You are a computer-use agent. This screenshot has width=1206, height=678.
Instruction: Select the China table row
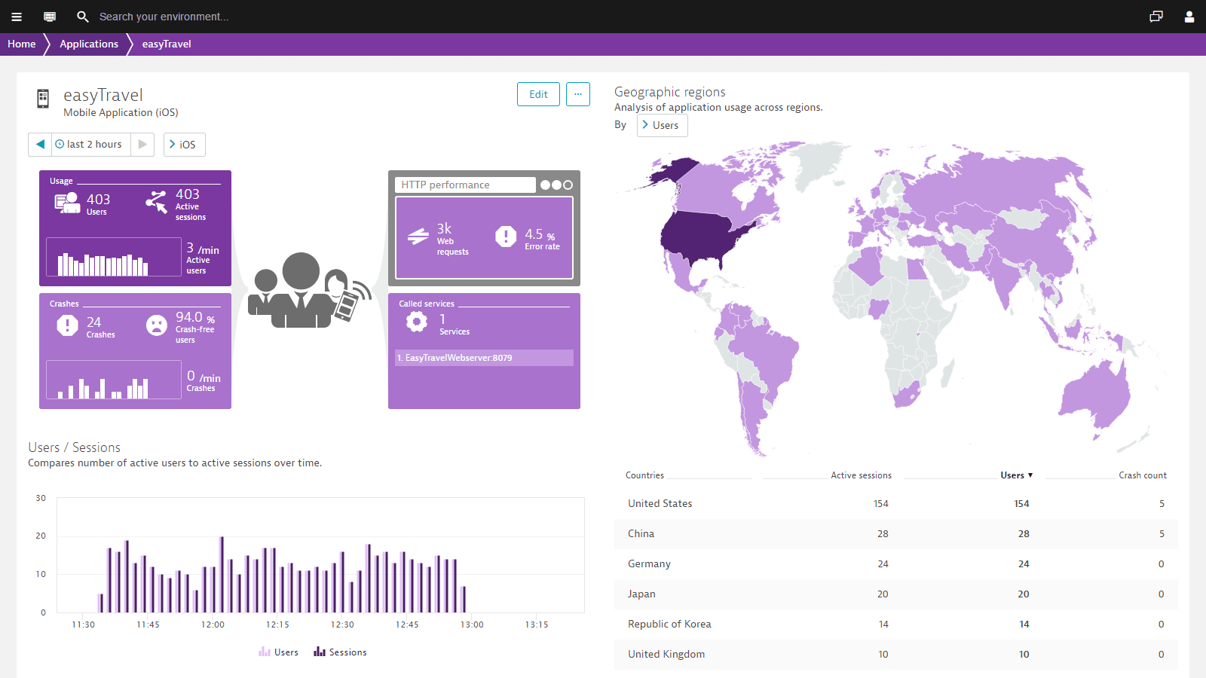[896, 534]
